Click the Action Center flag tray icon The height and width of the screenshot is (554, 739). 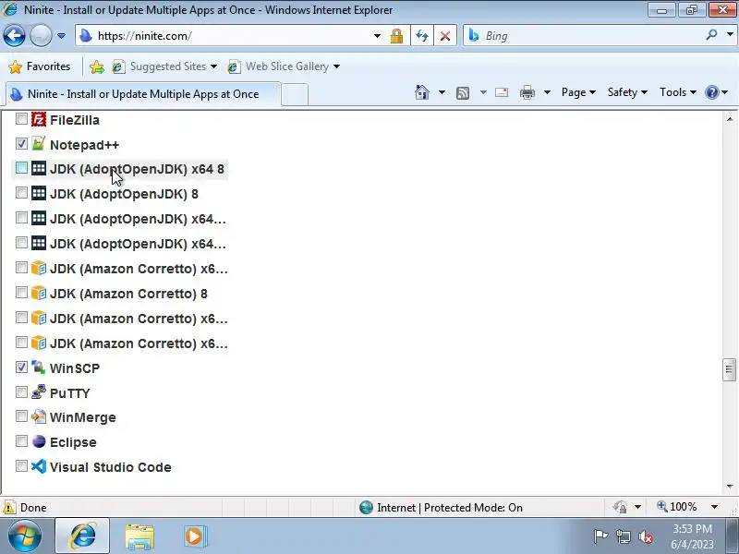pos(600,536)
